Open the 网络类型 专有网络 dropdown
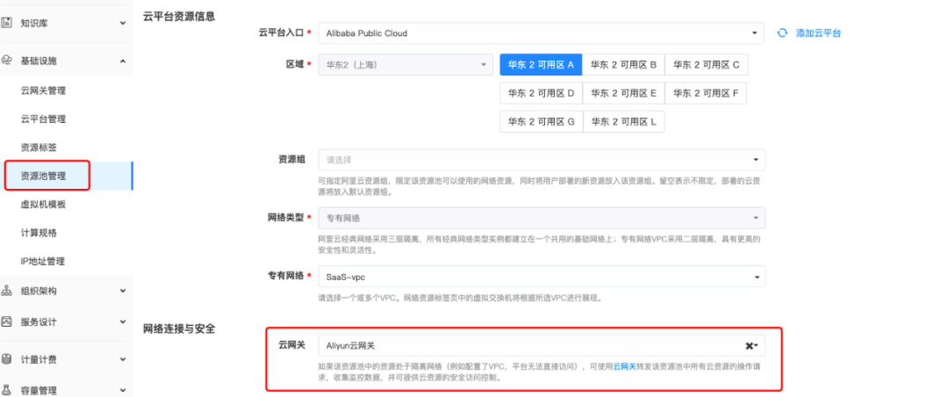The height and width of the screenshot is (397, 948). click(x=541, y=218)
